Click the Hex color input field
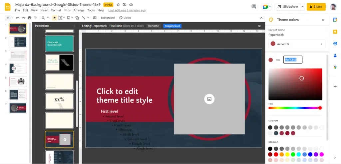The height and width of the screenshot is (164, 341). click(293, 60)
